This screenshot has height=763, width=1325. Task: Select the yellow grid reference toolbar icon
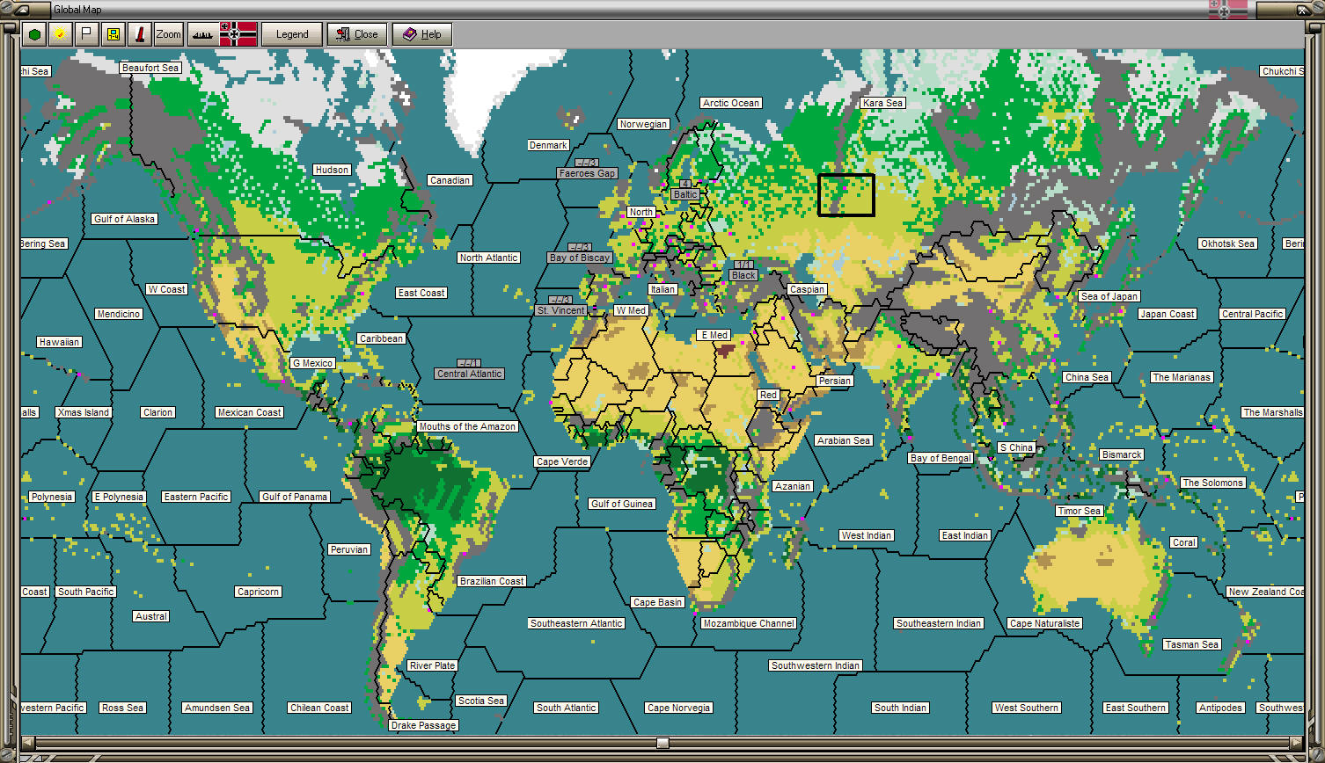tap(113, 34)
